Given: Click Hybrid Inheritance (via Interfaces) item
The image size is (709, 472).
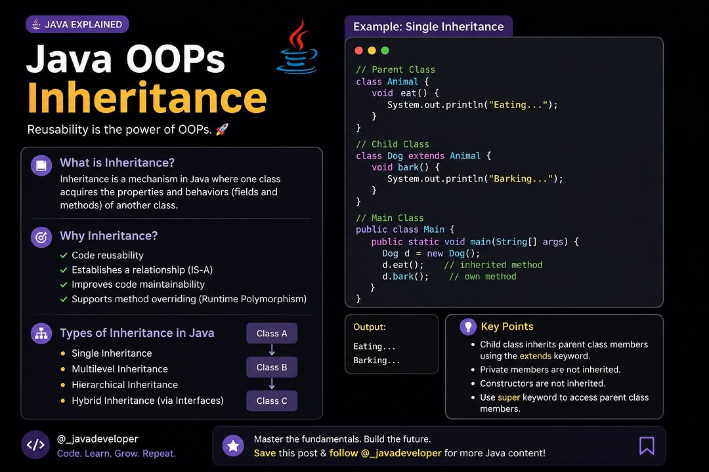Looking at the screenshot, I should point(148,401).
